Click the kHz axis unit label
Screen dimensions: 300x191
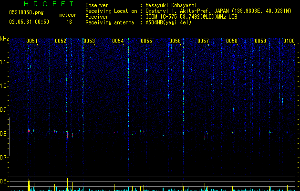click(x=4, y=39)
